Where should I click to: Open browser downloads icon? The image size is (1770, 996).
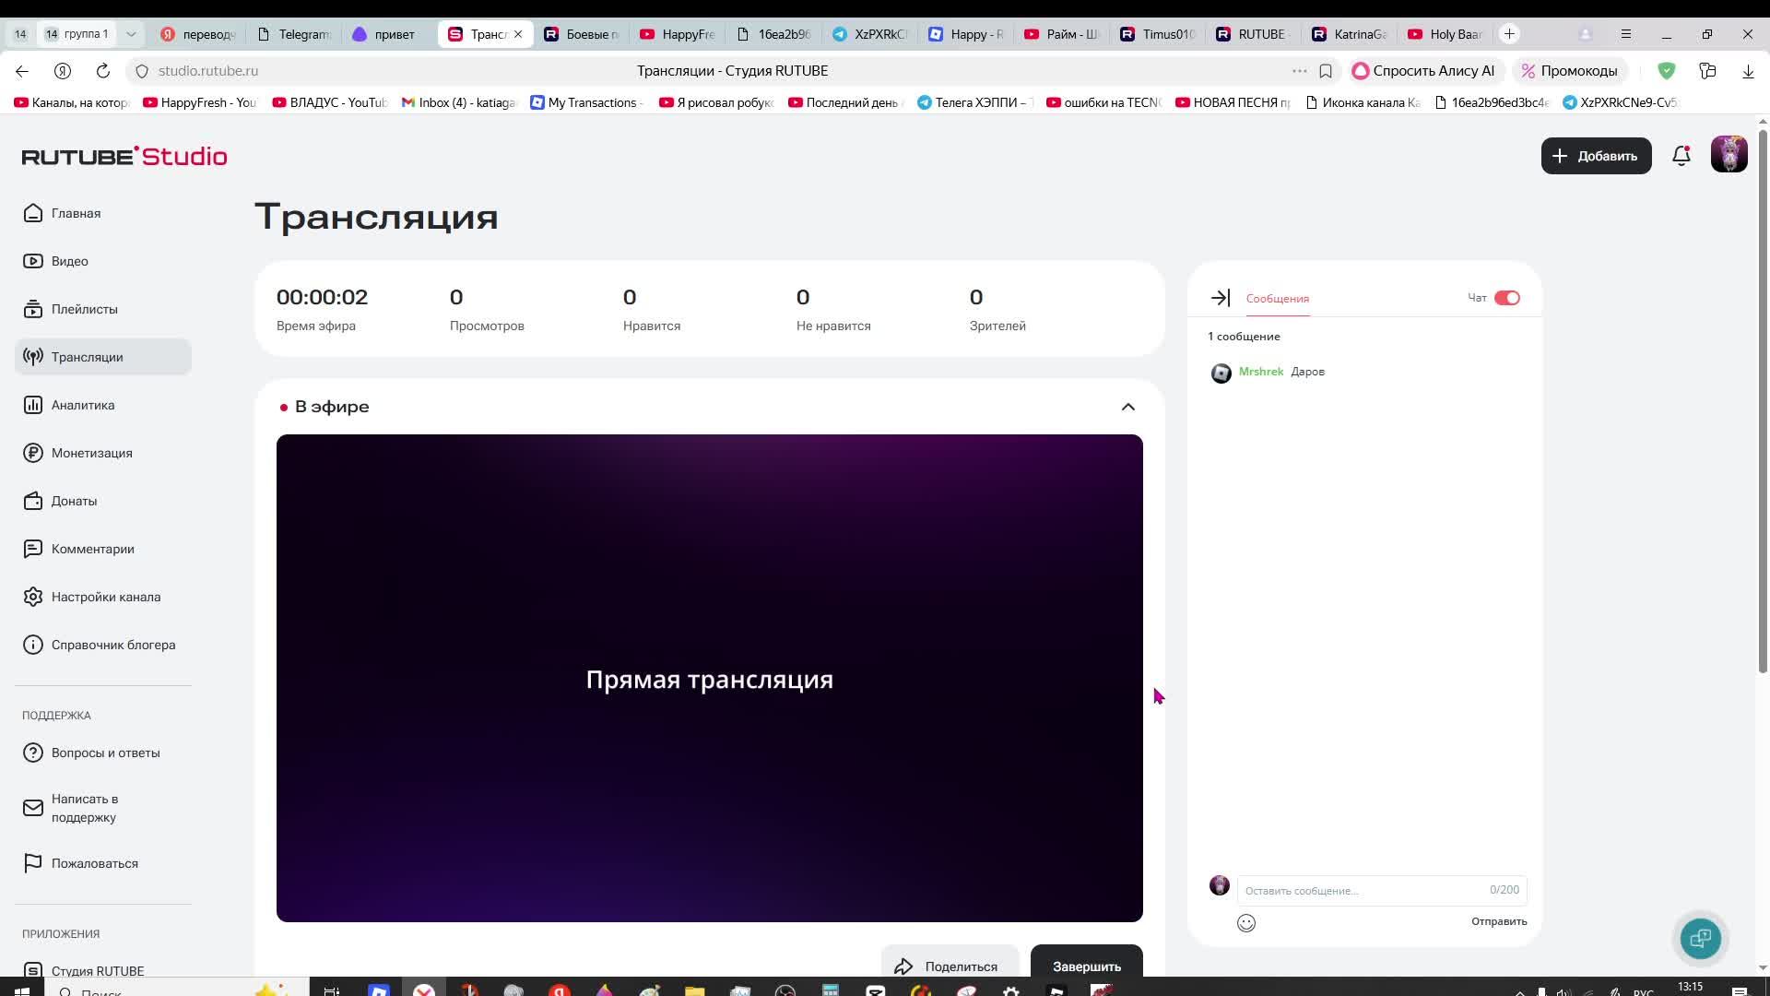(x=1748, y=71)
